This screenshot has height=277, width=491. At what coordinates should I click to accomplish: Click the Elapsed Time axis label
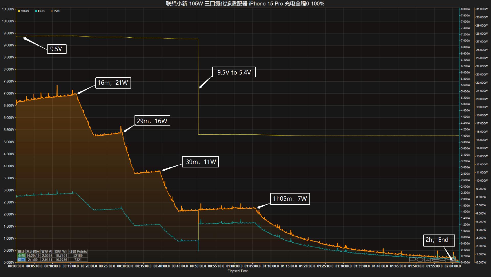(238, 271)
